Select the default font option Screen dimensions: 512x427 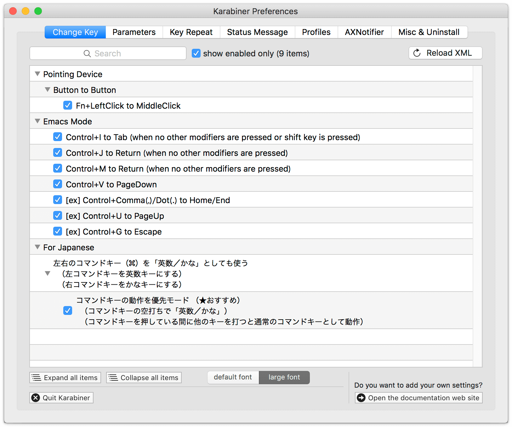click(x=233, y=377)
